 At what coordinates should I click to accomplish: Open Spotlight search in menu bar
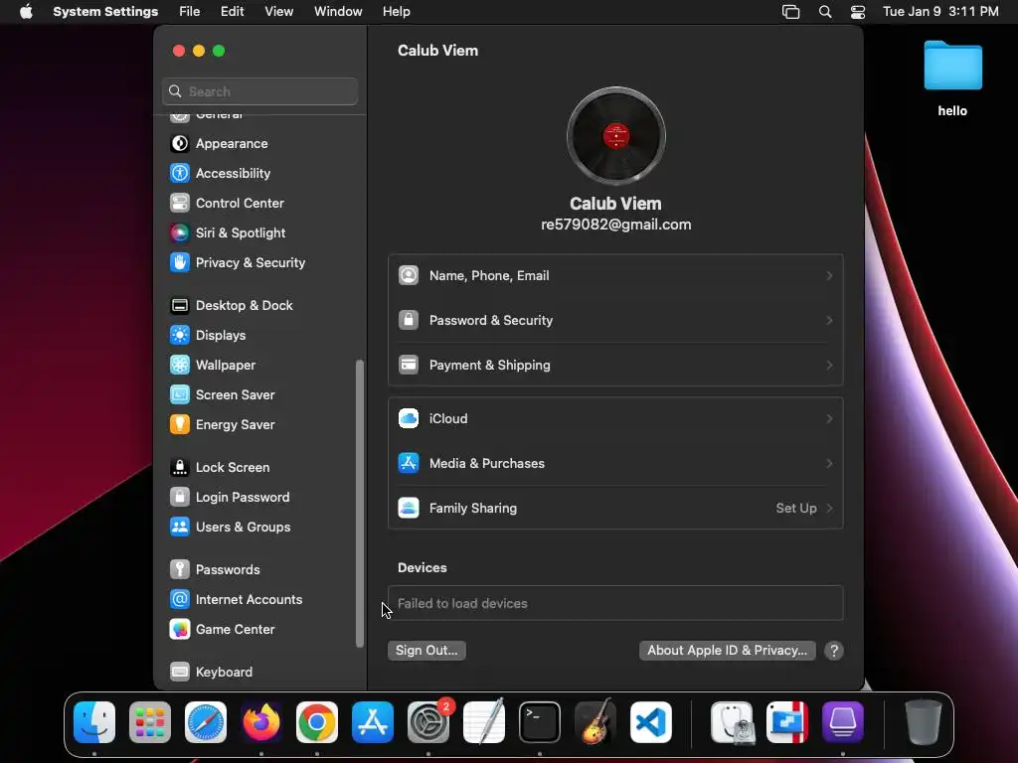825,12
